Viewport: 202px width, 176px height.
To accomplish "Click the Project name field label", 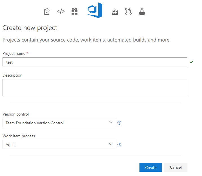I will (x=15, y=53).
